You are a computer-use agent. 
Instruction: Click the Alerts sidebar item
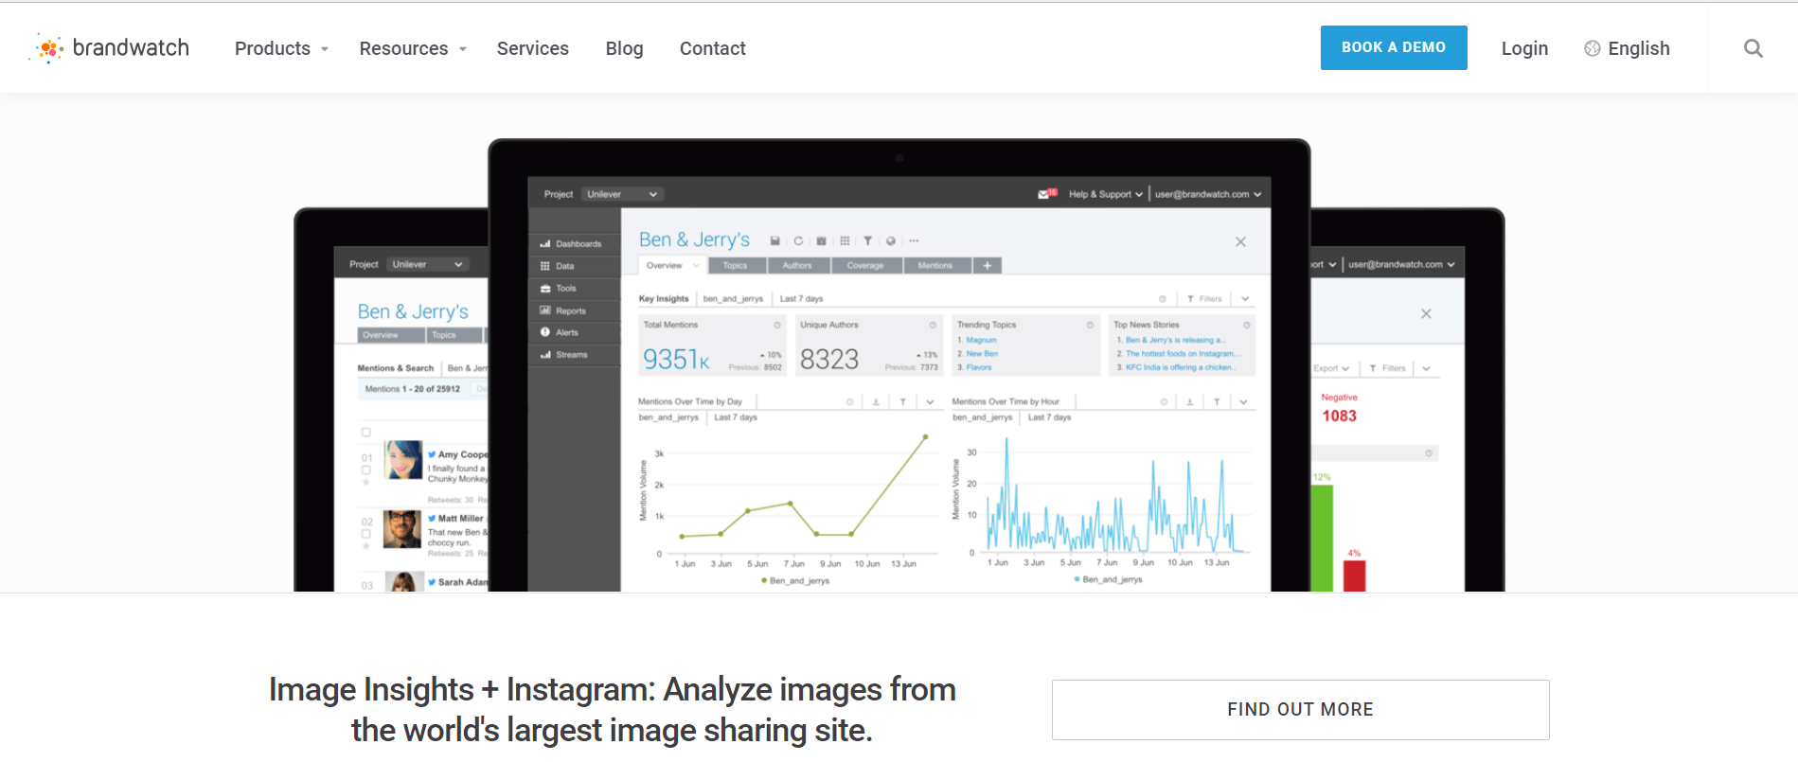(572, 332)
